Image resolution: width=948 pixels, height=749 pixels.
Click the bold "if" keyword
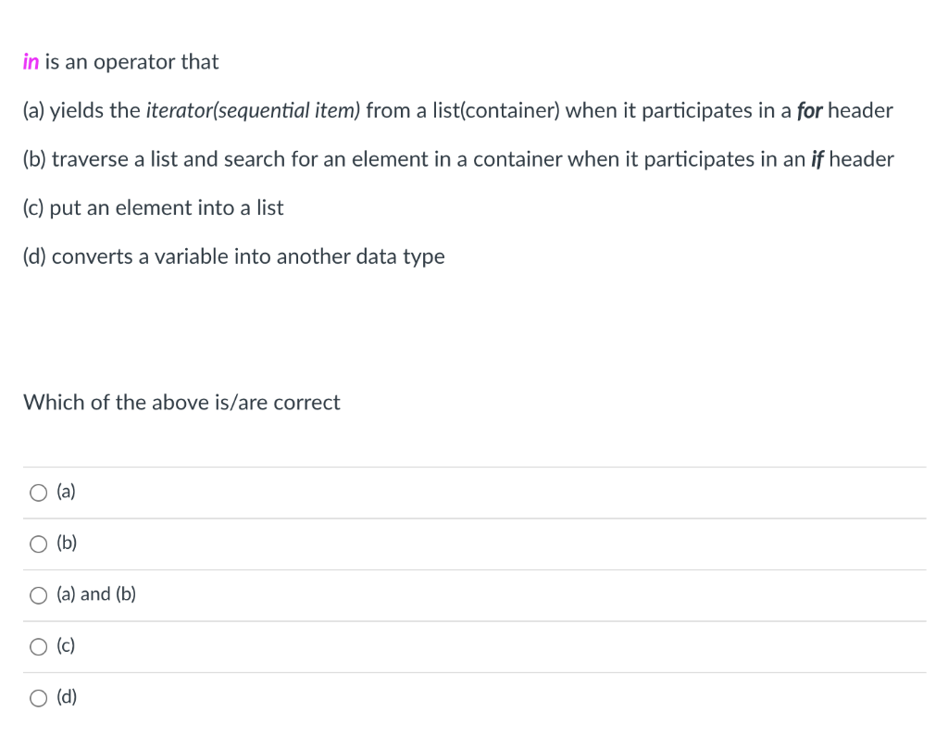817,159
